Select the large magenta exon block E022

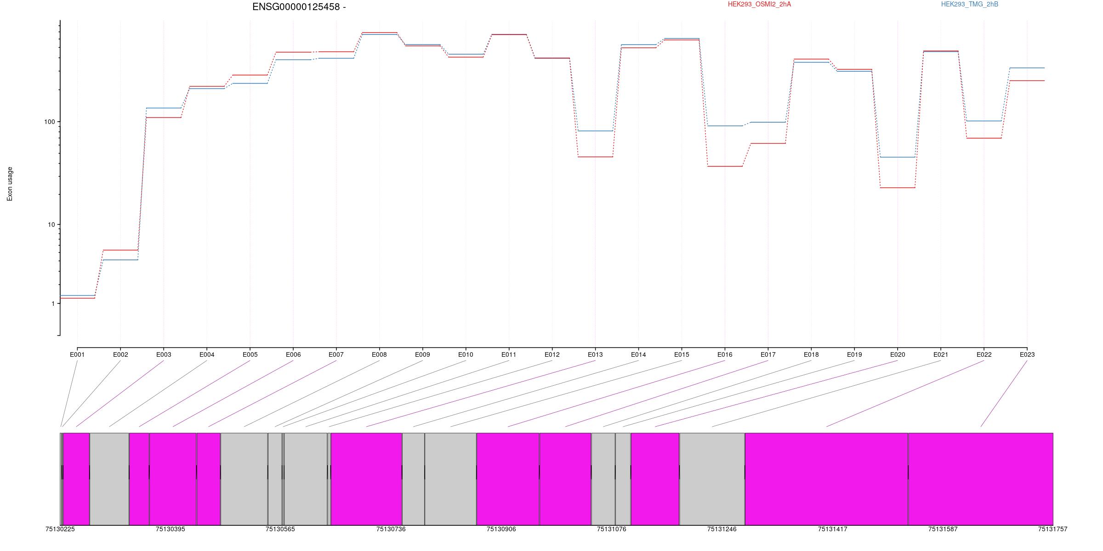[826, 479]
